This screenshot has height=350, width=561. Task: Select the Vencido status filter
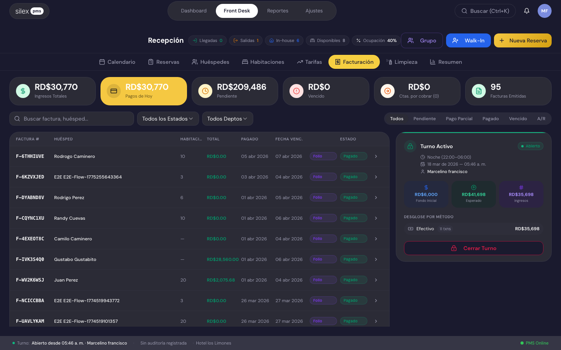click(x=518, y=119)
